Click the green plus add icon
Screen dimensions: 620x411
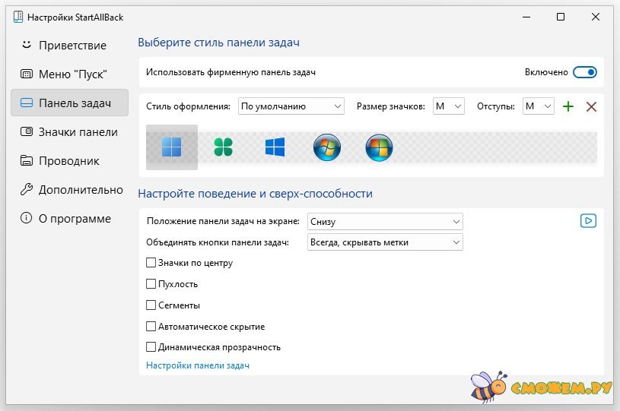click(568, 107)
